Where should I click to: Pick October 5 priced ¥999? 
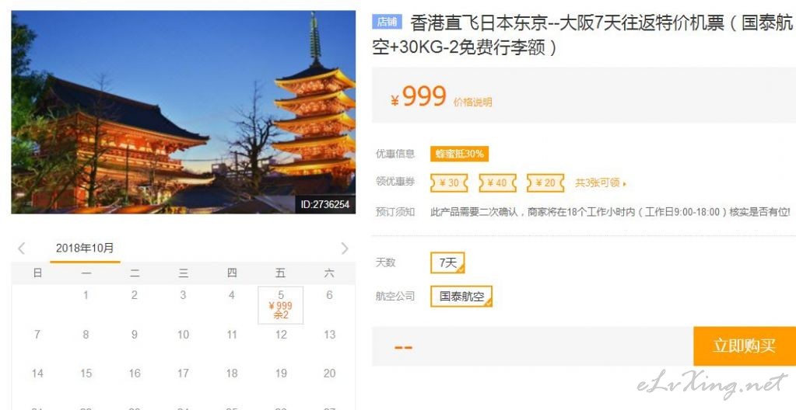pos(281,305)
